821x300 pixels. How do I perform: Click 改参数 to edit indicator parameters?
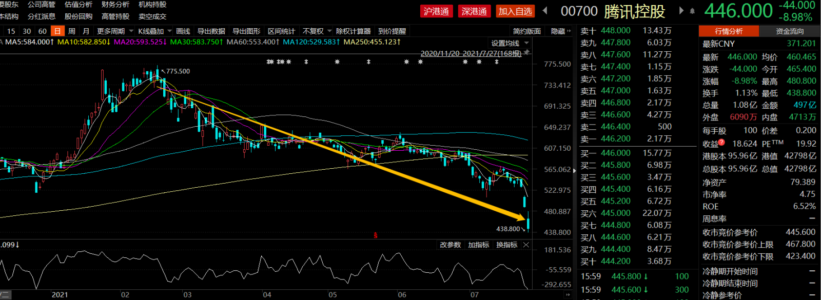tap(450, 245)
